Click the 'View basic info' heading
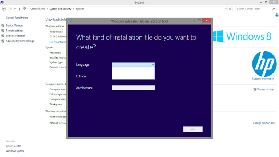The height and width of the screenshot is (157, 279). 56,20
